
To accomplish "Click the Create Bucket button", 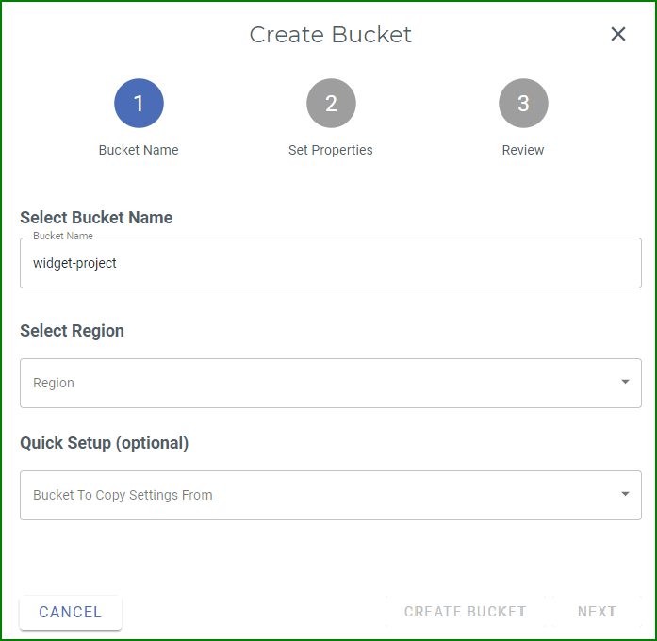I will [465, 612].
